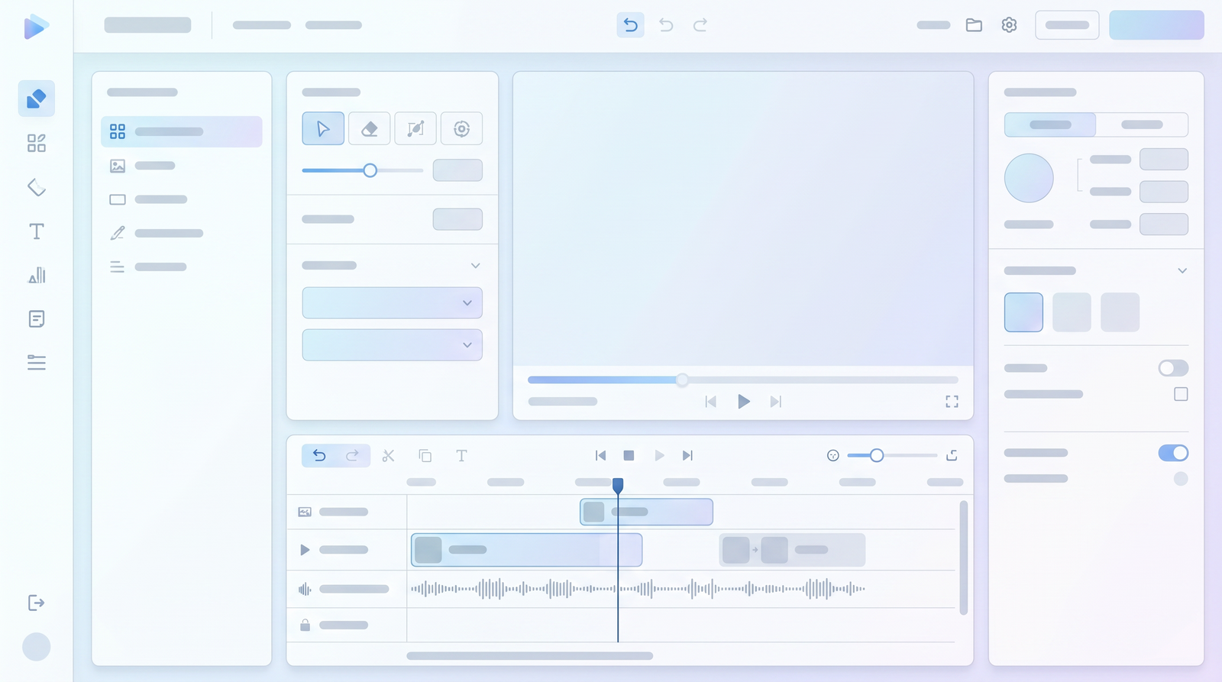Select the path node edit tool
The height and width of the screenshot is (682, 1222).
[x=415, y=128]
